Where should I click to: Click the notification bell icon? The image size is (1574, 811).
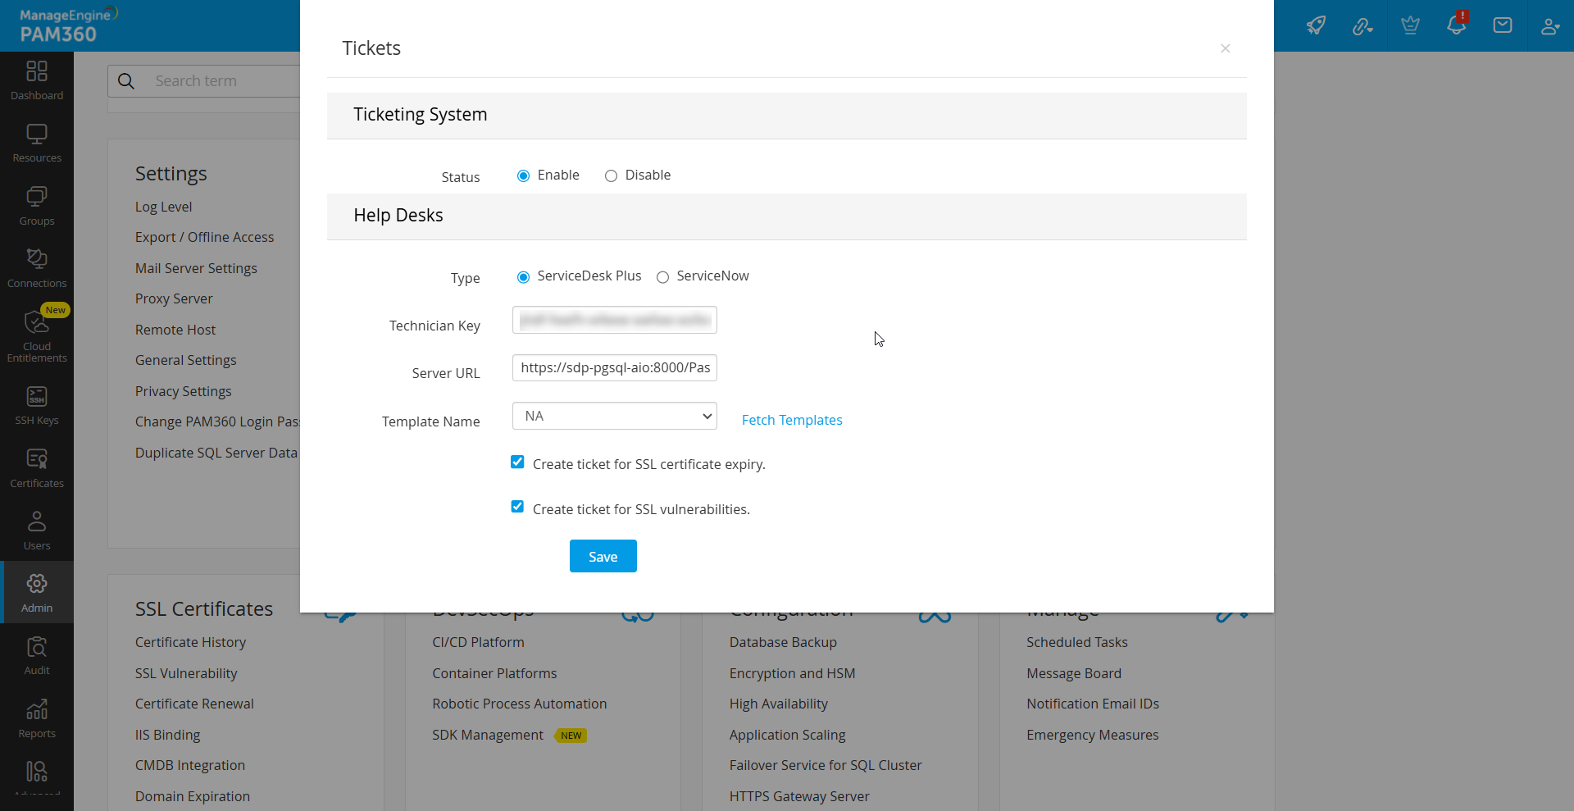click(1456, 25)
